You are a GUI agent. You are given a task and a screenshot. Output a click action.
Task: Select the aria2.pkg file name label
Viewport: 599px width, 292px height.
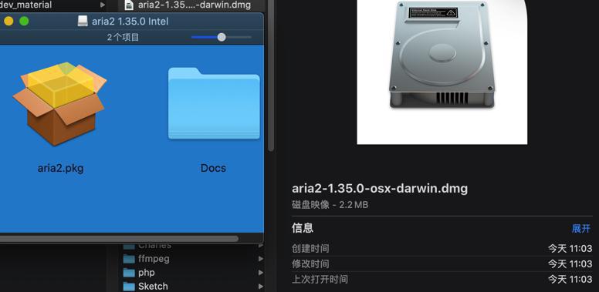click(x=60, y=168)
